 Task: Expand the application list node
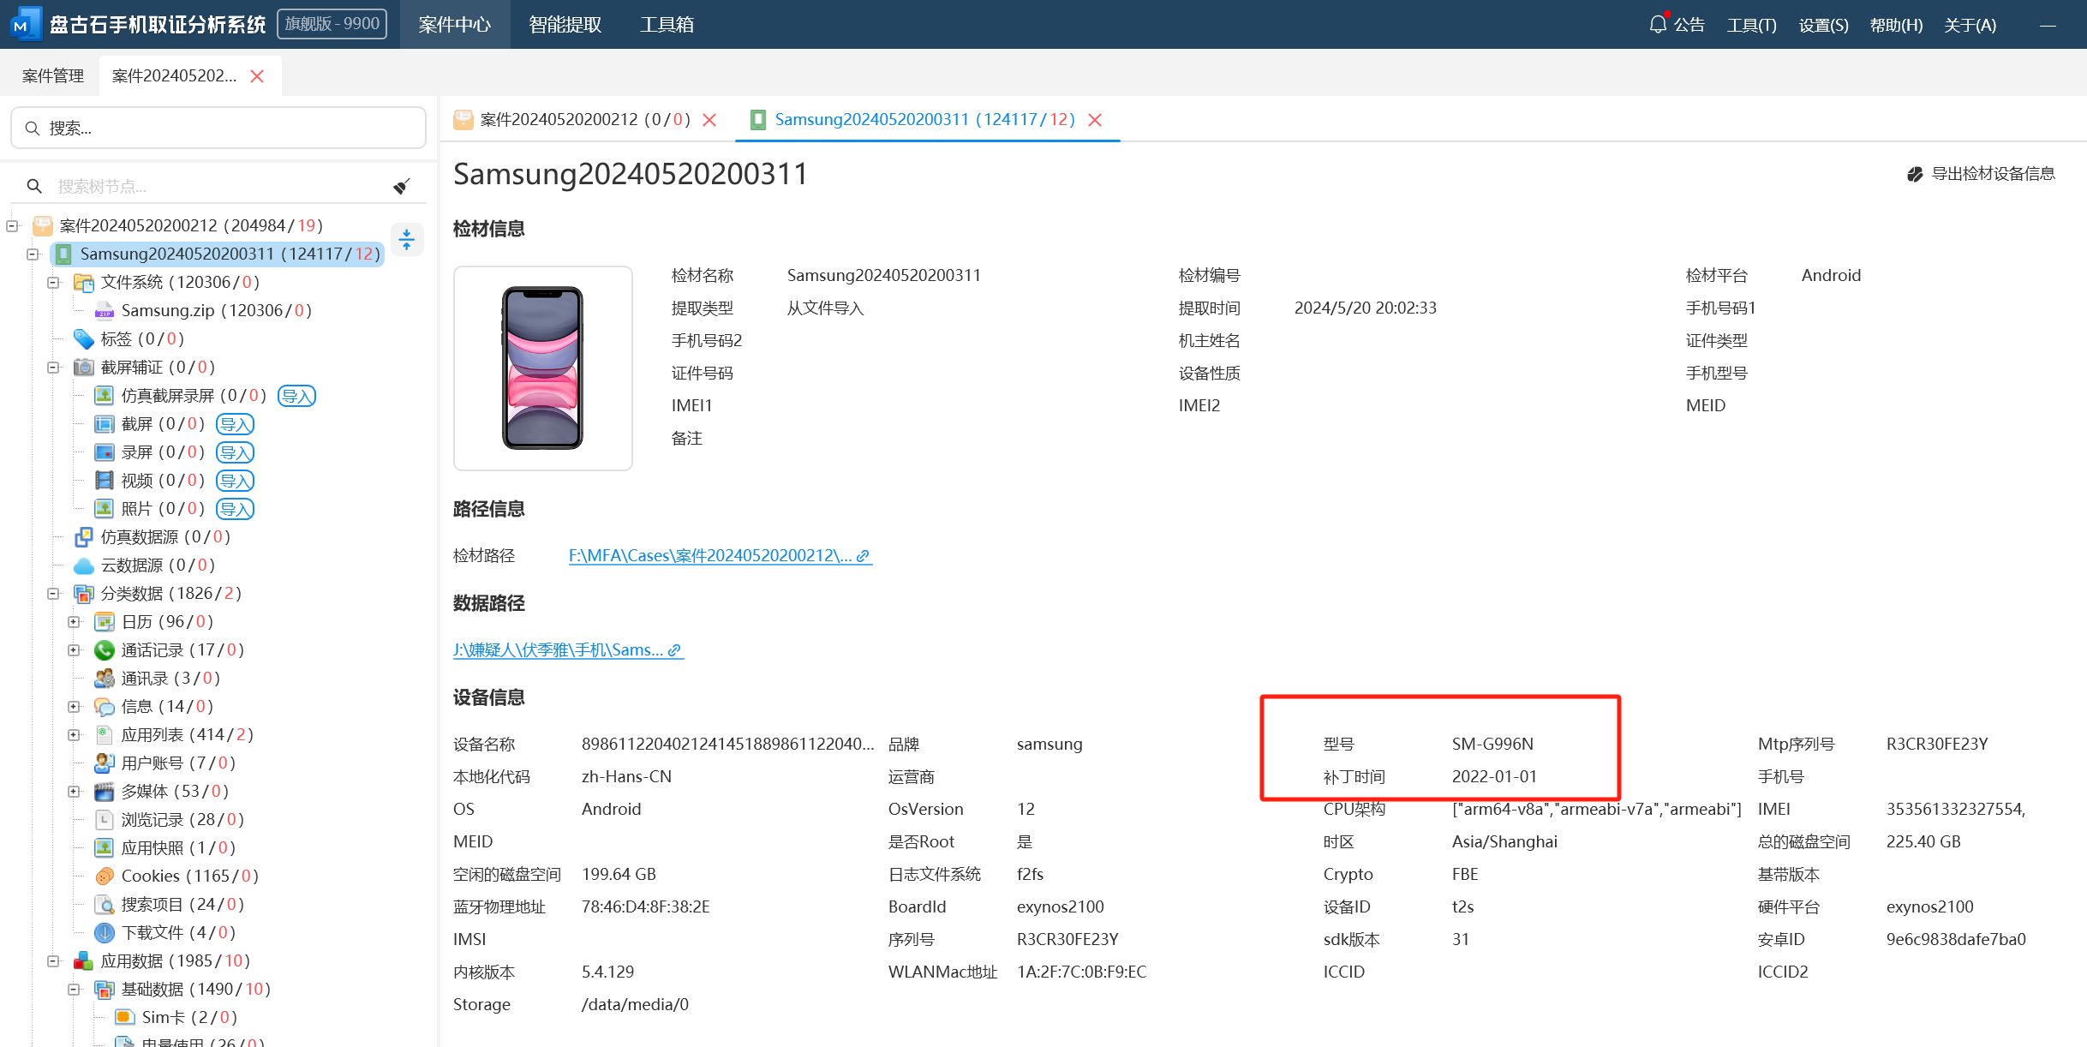click(75, 735)
